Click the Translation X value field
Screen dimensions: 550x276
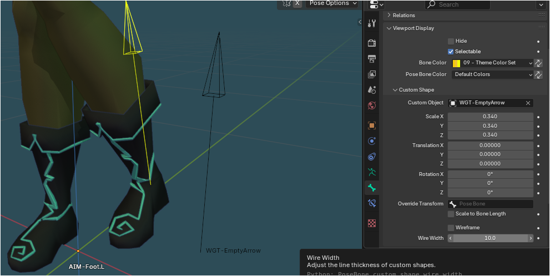click(491, 145)
